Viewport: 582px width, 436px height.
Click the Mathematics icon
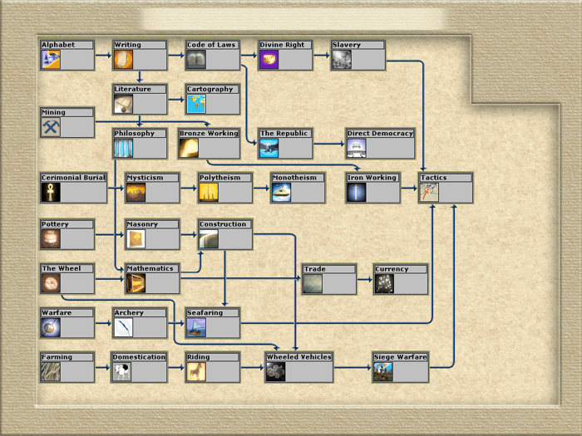coord(136,283)
